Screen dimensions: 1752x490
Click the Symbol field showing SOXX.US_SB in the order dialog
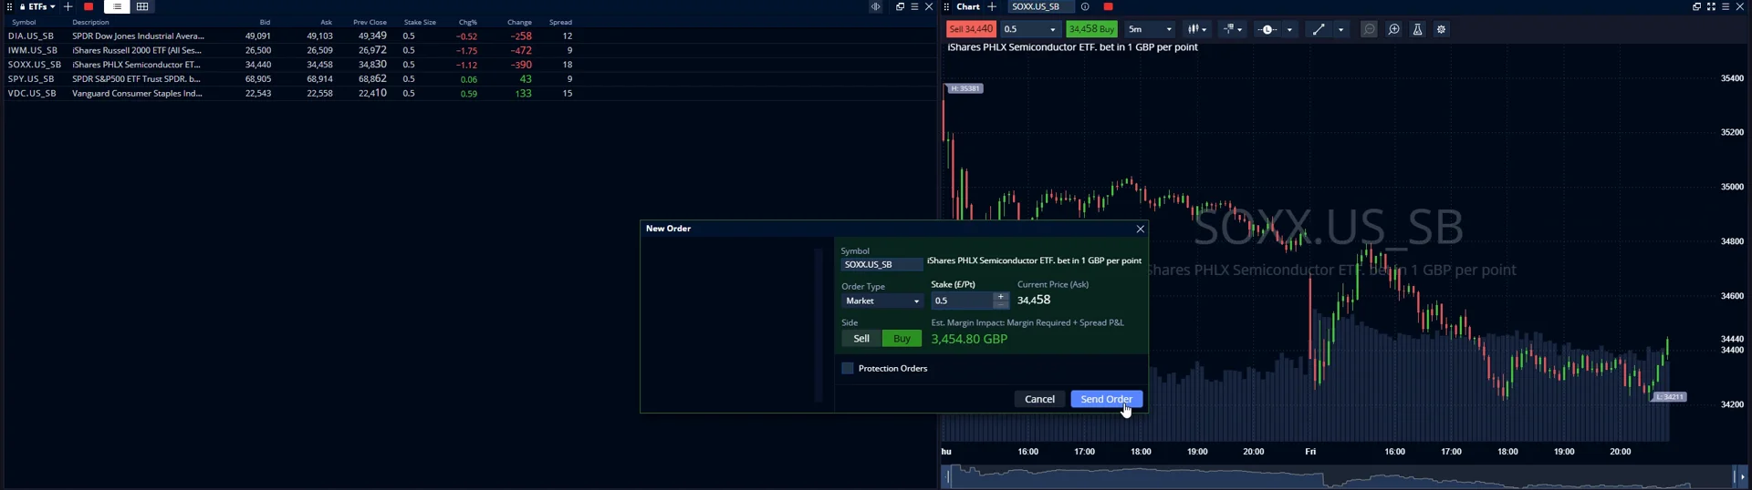881,264
